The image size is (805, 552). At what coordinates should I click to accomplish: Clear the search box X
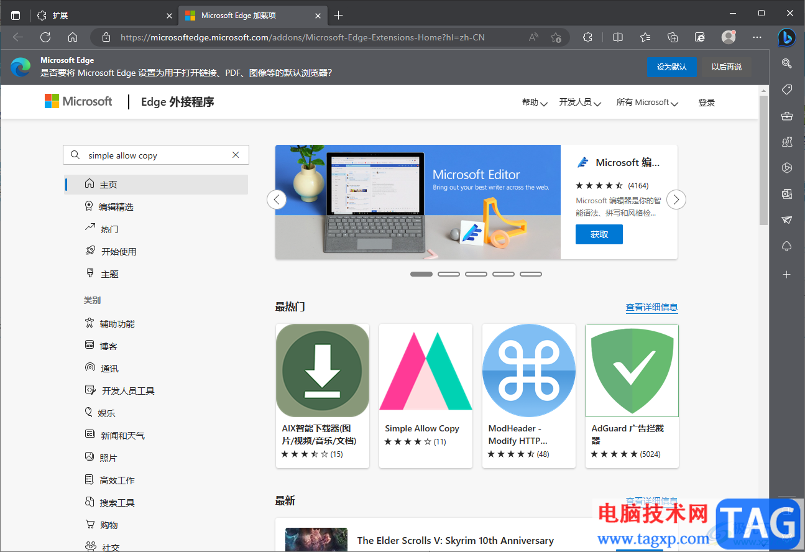(236, 155)
